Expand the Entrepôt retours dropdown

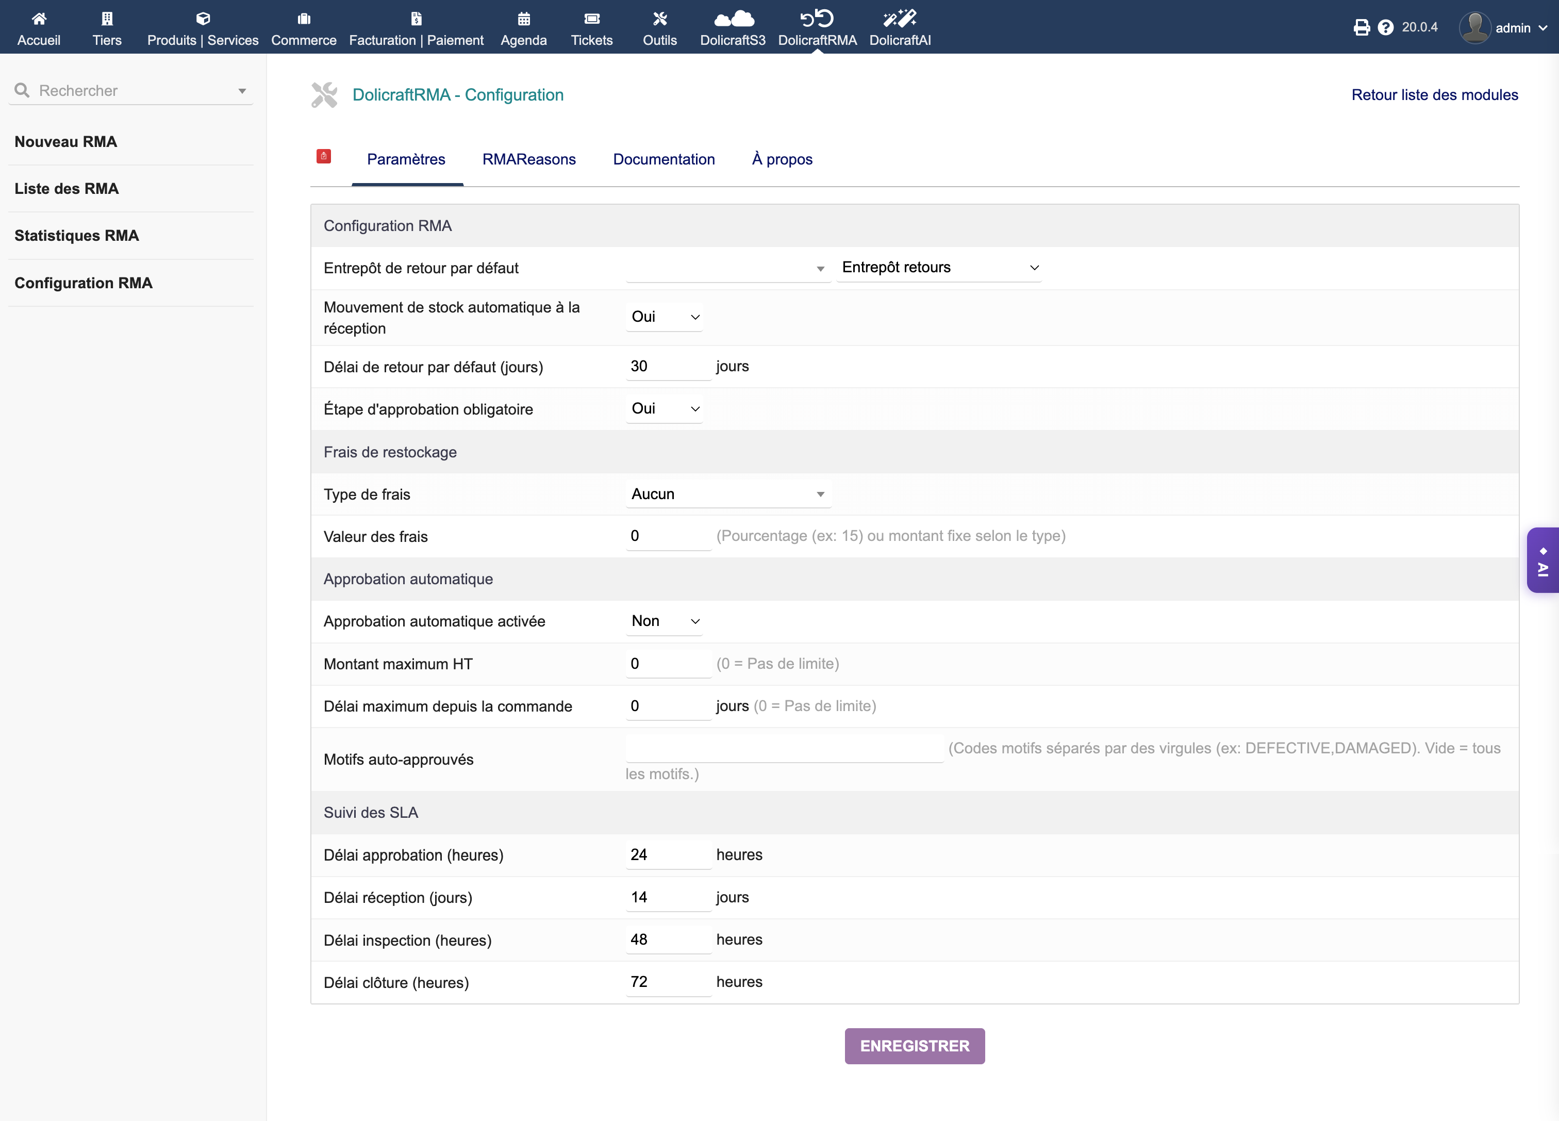[938, 268]
